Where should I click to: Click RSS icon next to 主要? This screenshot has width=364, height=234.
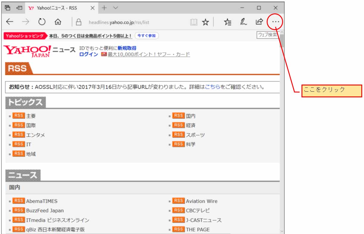19,116
